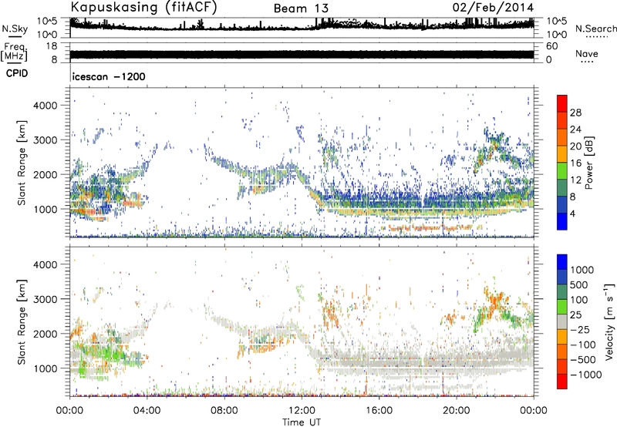
Task: Click the '16' Power scale value
Action: click(x=575, y=163)
